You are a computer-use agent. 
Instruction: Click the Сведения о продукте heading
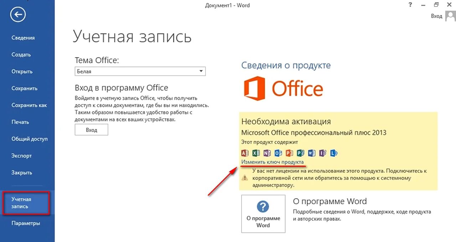click(286, 65)
